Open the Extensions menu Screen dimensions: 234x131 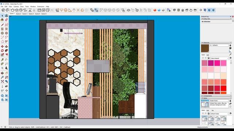point(41,7)
